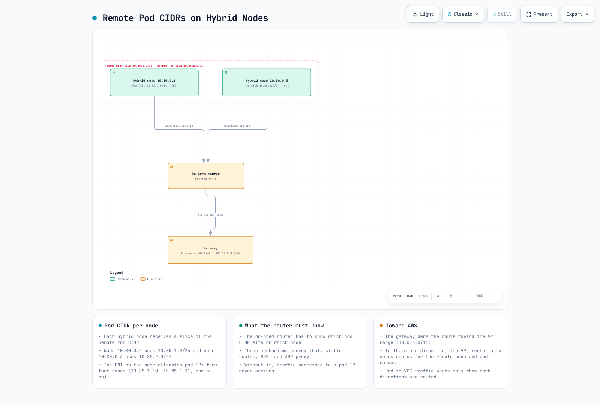
Task: Click the Remote Node CIDR group label
Action: [x=154, y=66]
